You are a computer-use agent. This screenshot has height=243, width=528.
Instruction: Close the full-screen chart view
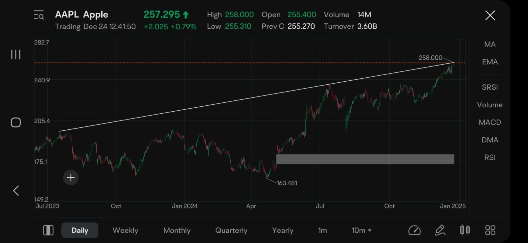pos(490,15)
